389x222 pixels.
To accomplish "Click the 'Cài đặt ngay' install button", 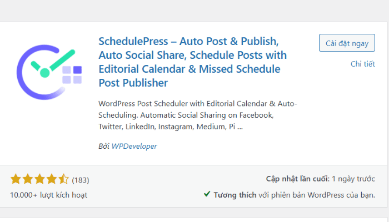I will [347, 43].
